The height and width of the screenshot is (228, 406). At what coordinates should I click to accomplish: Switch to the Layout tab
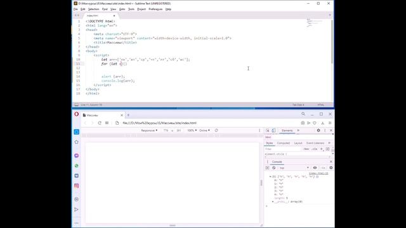(298, 143)
